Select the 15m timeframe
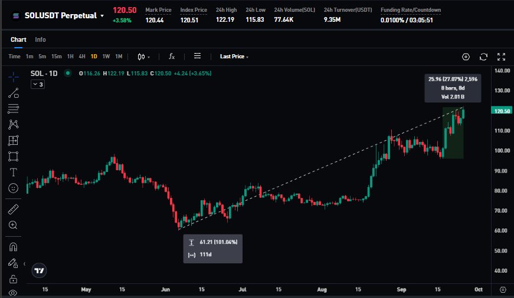Image resolution: width=514 pixels, height=298 pixels. 57,57
